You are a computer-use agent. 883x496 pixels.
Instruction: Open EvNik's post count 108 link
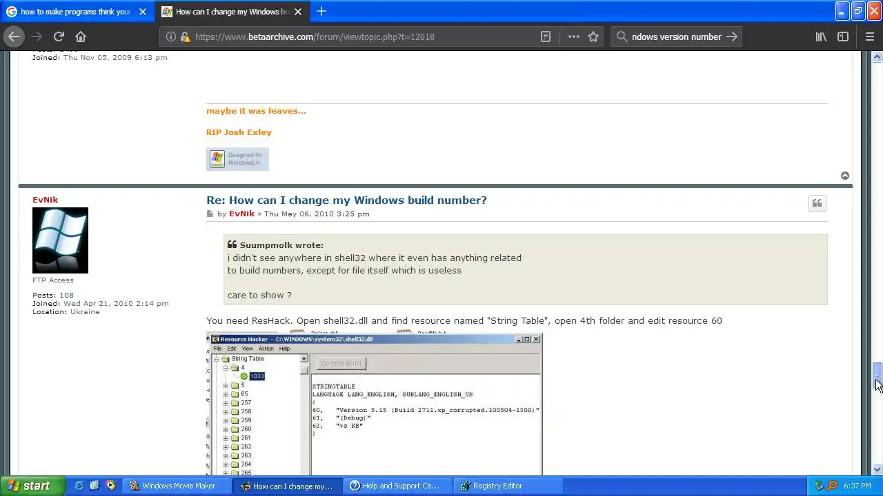[x=66, y=295]
